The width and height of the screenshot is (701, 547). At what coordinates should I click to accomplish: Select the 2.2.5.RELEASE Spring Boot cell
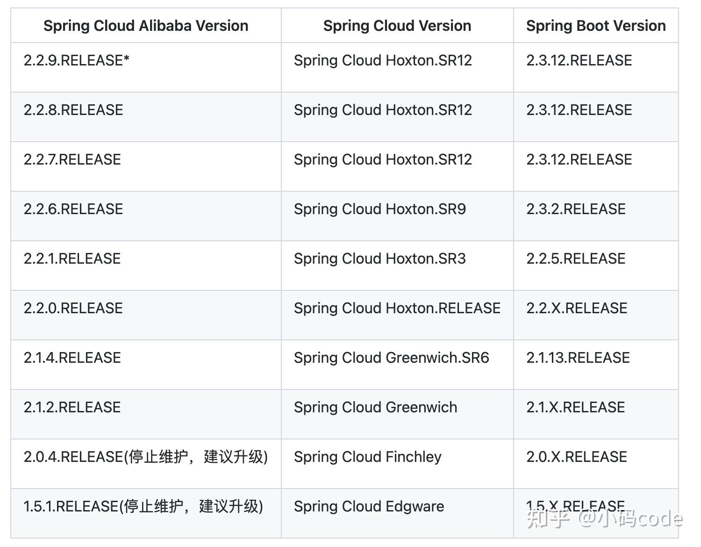point(576,259)
